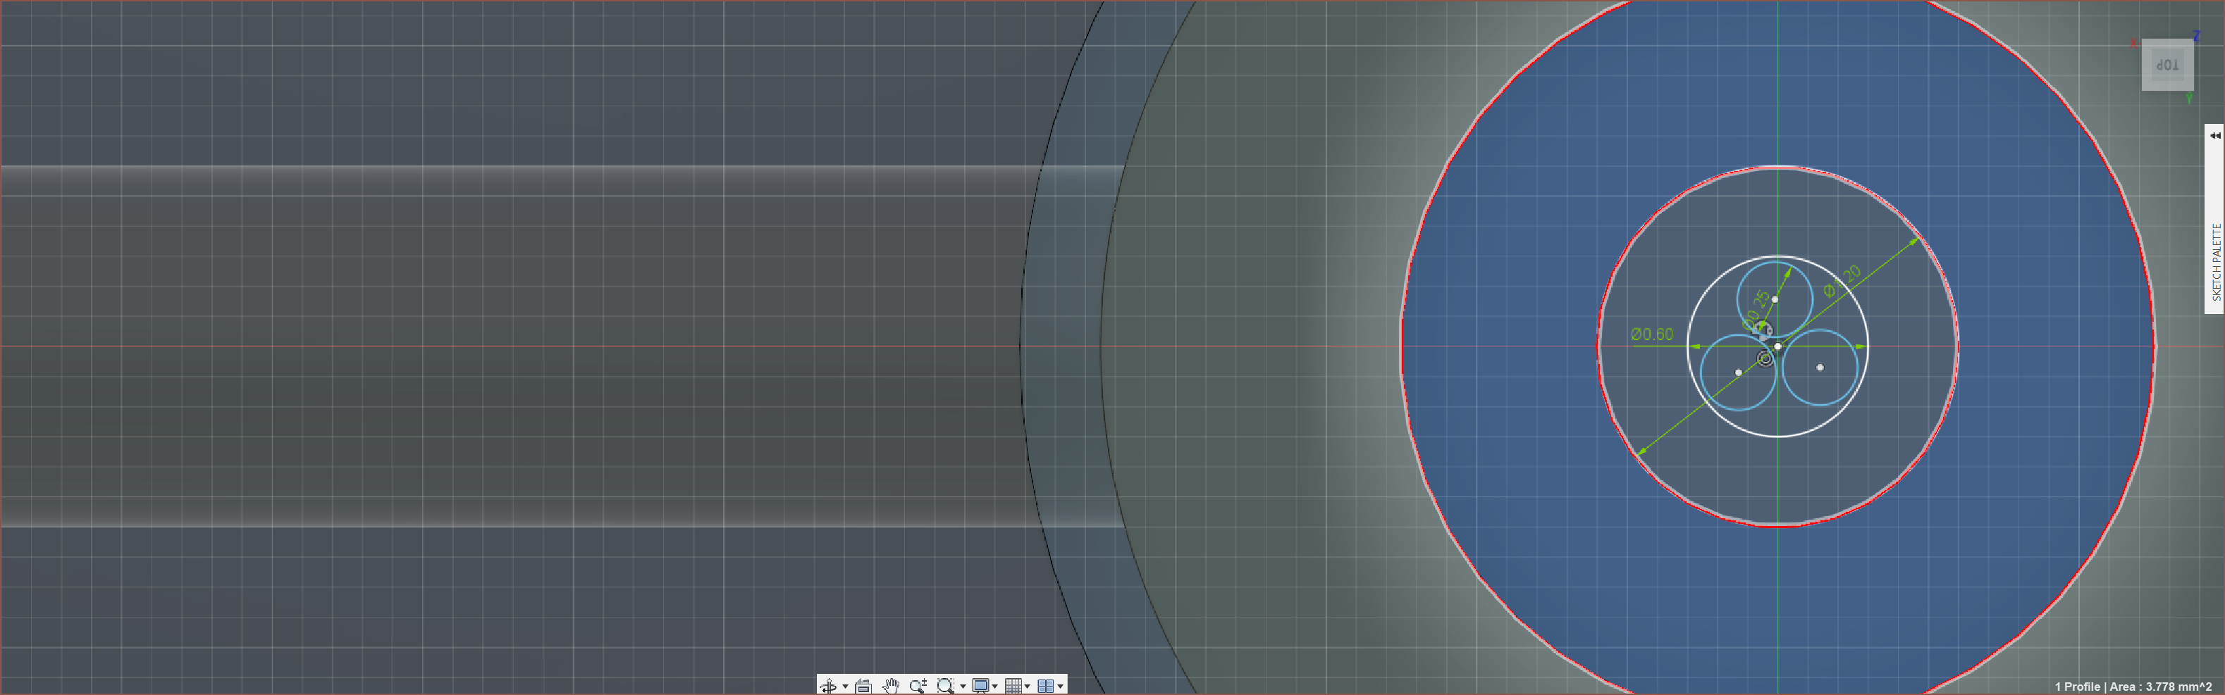Viewport: 2225px width, 695px height.
Task: Open Display Settings monitor icon
Action: tap(980, 686)
